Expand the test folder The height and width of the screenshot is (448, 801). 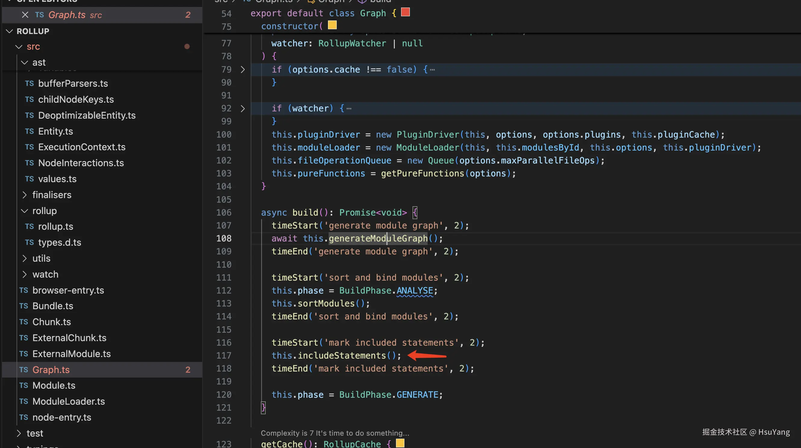point(19,433)
